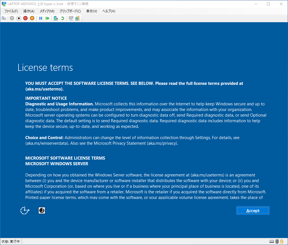Click the black-and-white input method icon
Screen dimensions: 288x245
[x=42, y=210]
